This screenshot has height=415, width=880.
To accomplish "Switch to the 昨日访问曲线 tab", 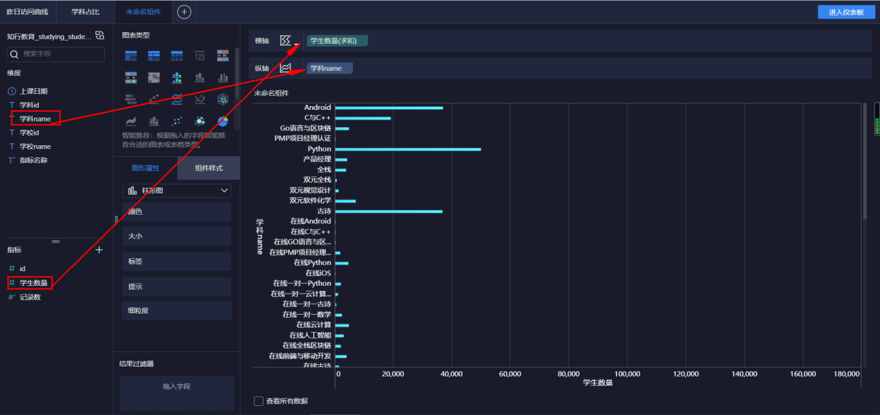I will tap(28, 12).
